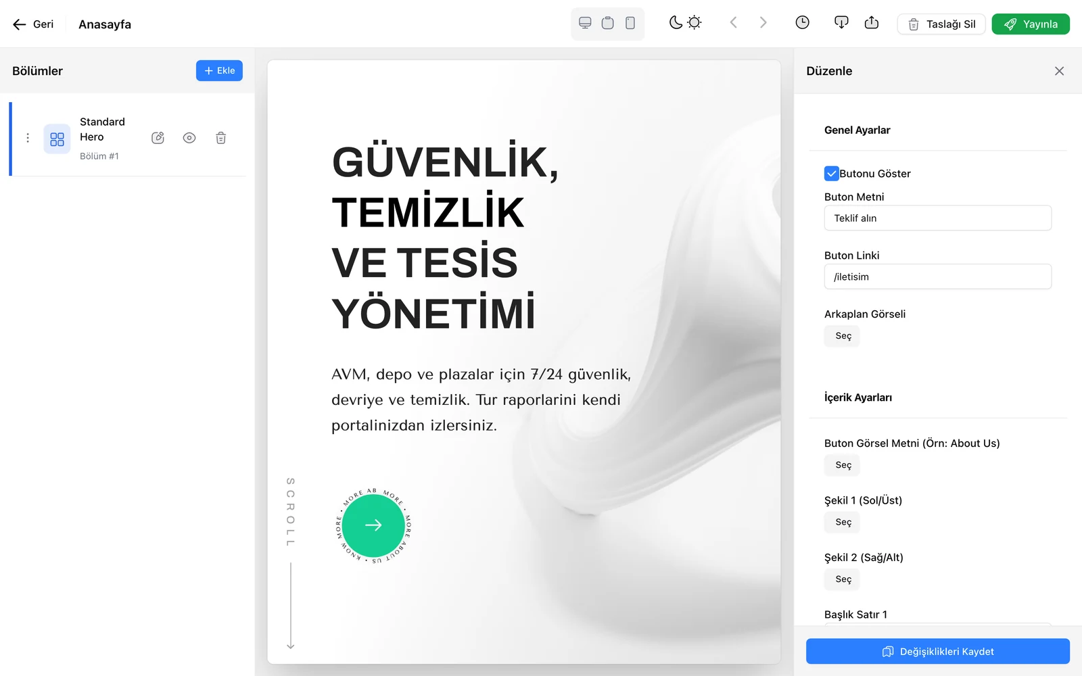Click the undo left chevron

coord(733,23)
